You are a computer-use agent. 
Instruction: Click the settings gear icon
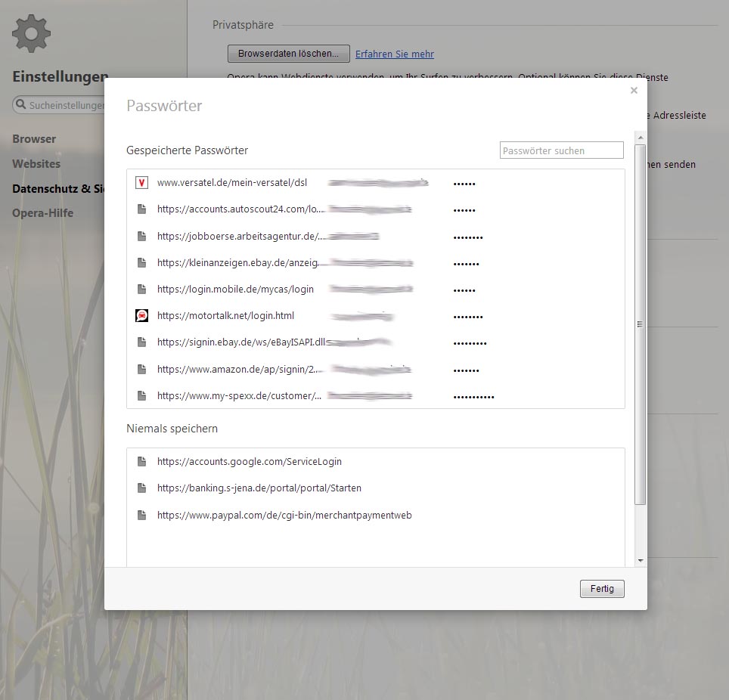(32, 34)
